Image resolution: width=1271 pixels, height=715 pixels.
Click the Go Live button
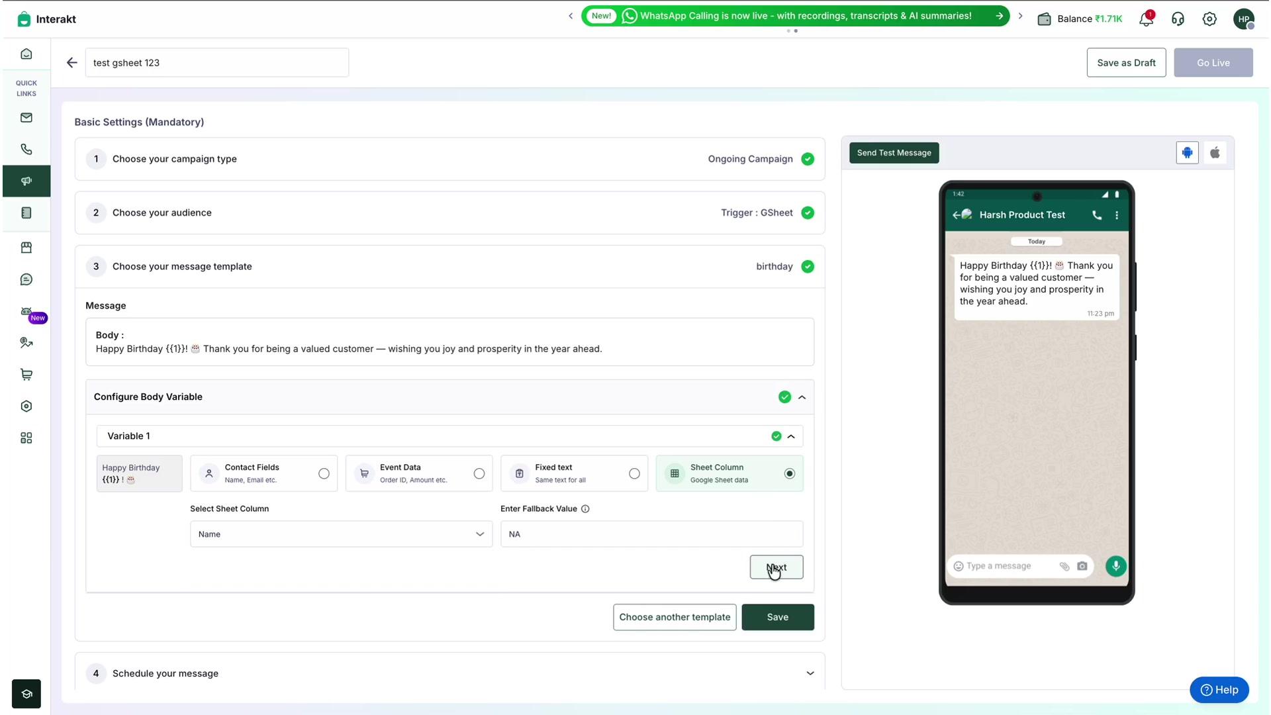coord(1213,63)
